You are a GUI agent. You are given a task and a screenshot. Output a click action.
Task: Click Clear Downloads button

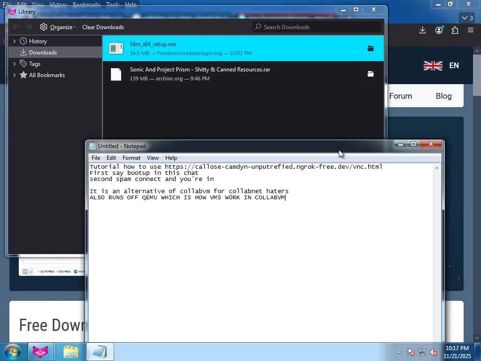pos(103,27)
